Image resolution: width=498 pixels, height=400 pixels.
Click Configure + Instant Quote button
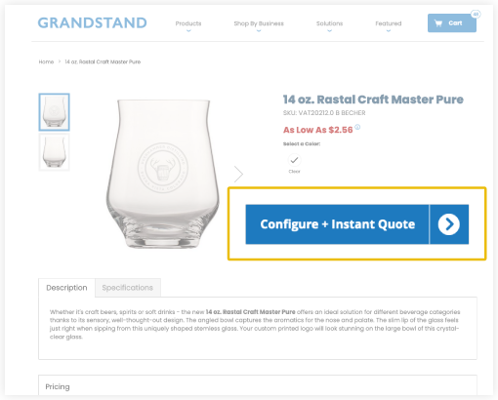click(357, 224)
